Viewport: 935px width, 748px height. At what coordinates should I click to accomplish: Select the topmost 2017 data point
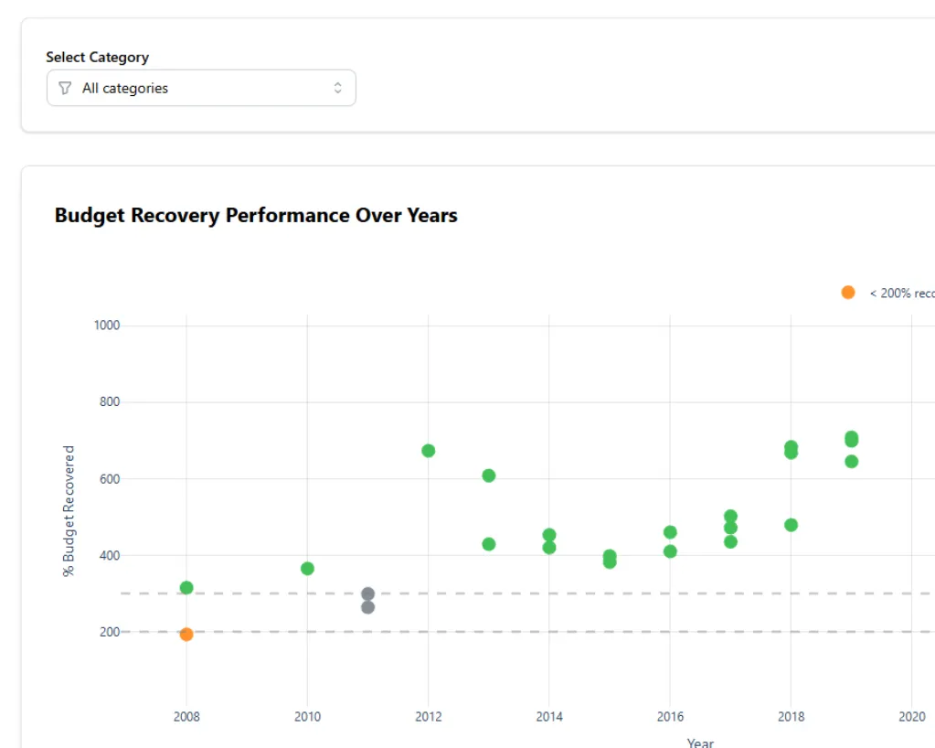[x=730, y=516]
